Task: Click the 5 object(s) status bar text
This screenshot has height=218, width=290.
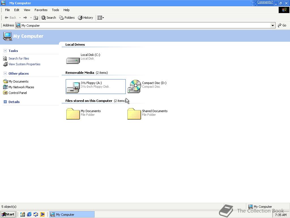Action: 9,207
